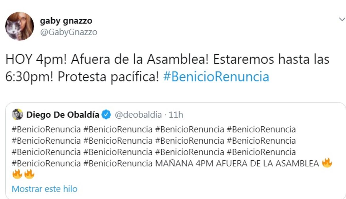Click the Diego De Obaldía name

63,115
